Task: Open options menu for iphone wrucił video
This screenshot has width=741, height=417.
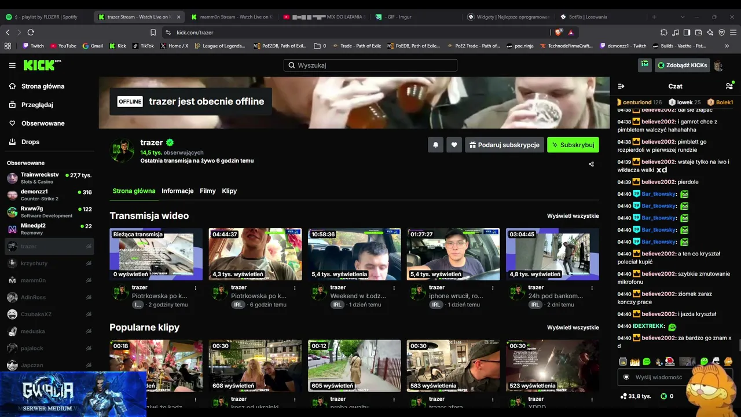Action: click(x=493, y=288)
